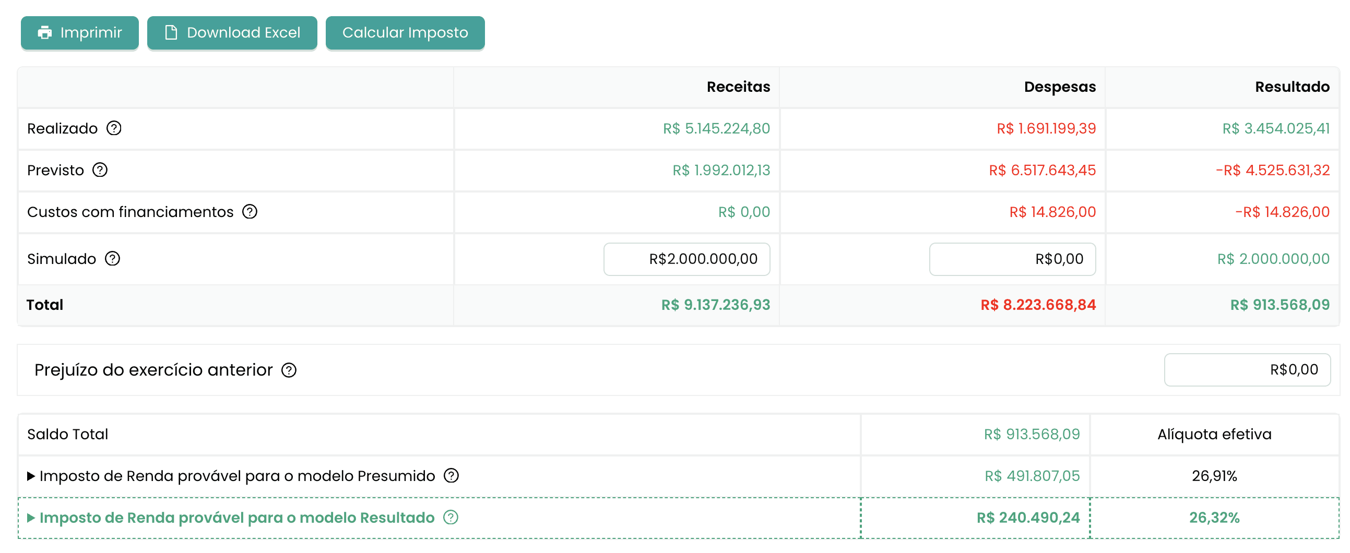
Task: Expand the Imposto de Renda Presumido row
Action: [31, 476]
